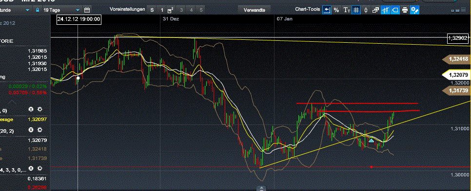This screenshot has width=471, height=191.
Task: Select preset 1 under Voreinstellungen
Action: tap(162, 10)
